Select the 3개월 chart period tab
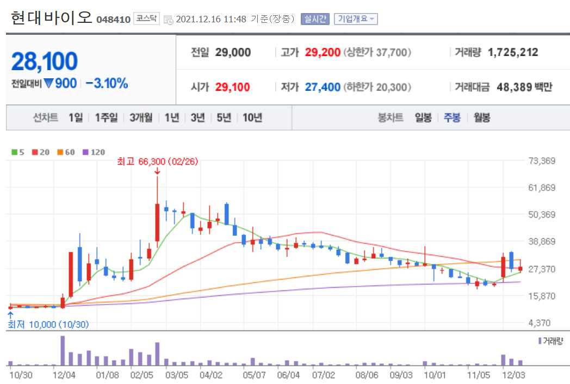The height and width of the screenshot is (384, 570). tap(140, 117)
